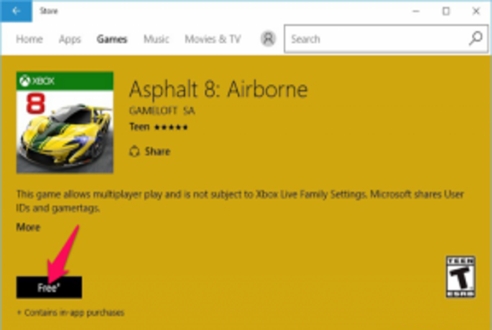Click the Contains in-app purchases note
The width and height of the screenshot is (492, 330).
[x=71, y=313]
